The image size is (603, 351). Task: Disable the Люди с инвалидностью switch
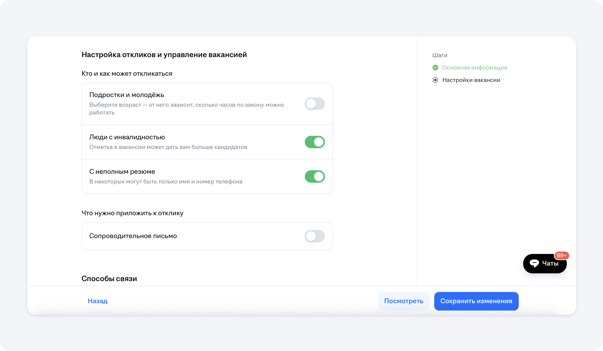[314, 142]
